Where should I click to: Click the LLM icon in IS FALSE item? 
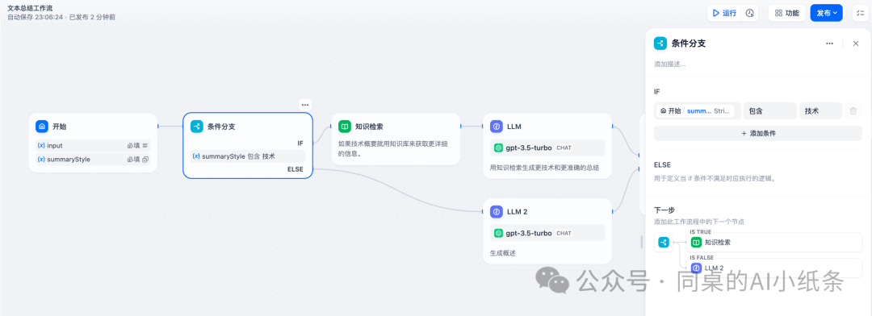click(x=696, y=268)
